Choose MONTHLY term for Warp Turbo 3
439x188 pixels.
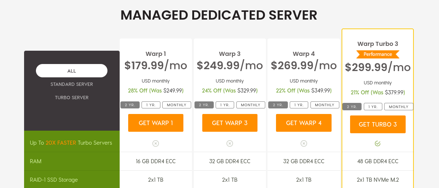[399, 107]
